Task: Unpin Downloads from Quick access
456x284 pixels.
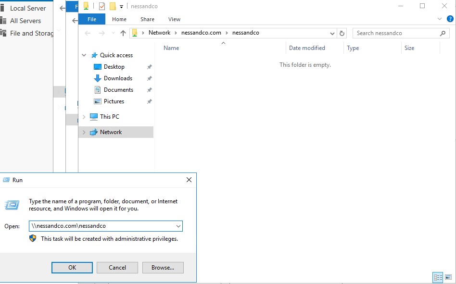Action: click(x=150, y=78)
